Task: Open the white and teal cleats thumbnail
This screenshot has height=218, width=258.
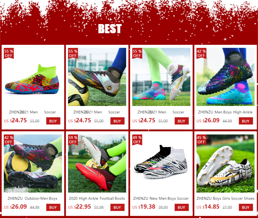Action: click(x=161, y=77)
